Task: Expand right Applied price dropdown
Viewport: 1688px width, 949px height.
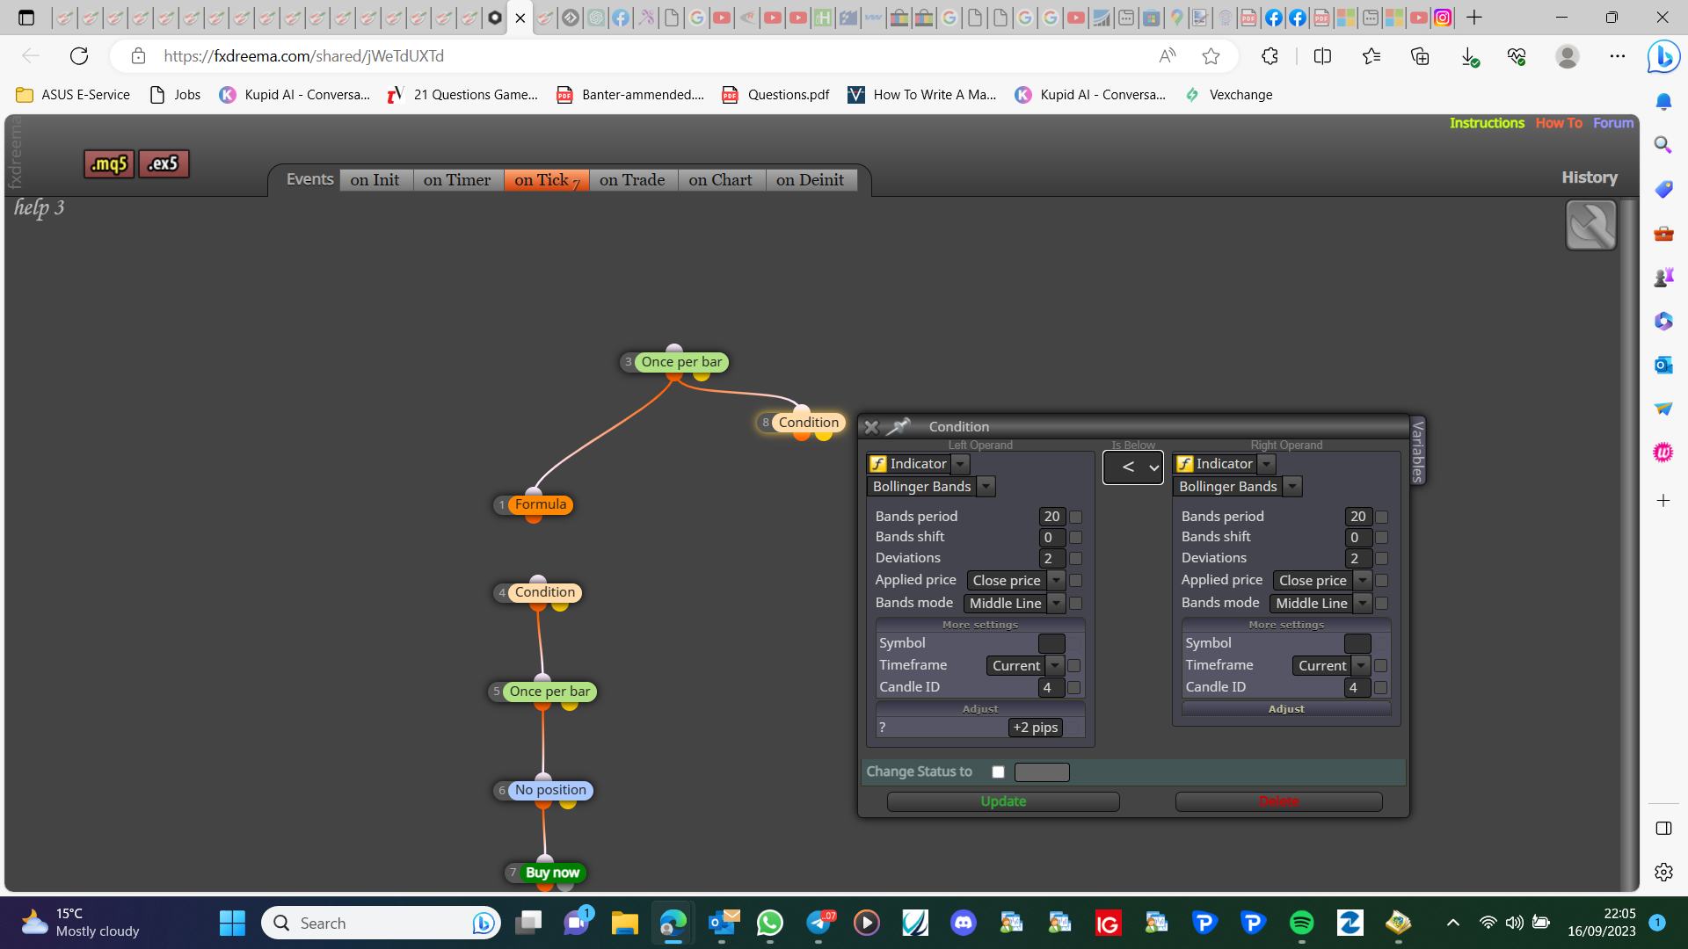Action: [x=1321, y=581]
